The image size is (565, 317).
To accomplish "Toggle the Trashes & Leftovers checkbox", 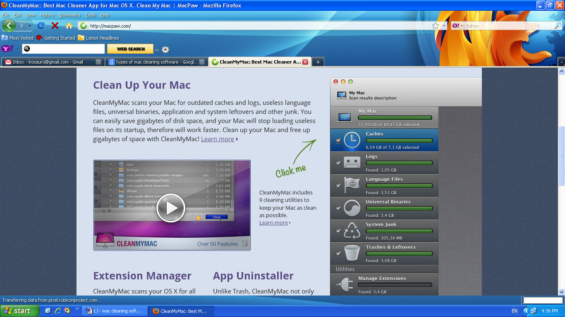I will tap(338, 254).
